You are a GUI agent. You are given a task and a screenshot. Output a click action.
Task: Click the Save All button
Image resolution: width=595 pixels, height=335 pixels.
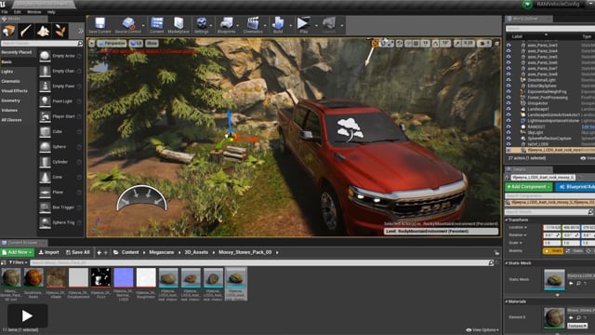click(77, 252)
